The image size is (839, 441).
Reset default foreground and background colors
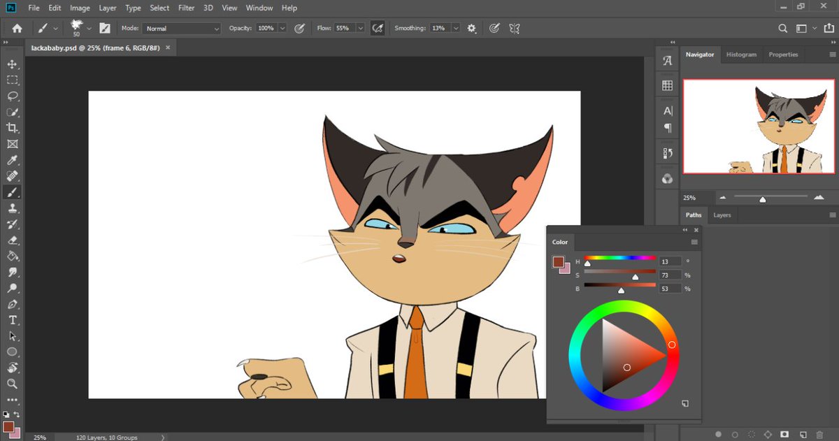click(x=6, y=414)
